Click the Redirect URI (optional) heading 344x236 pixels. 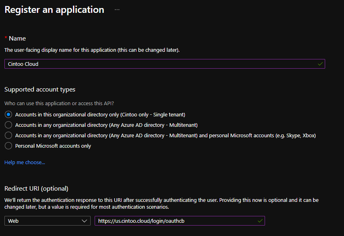point(36,189)
